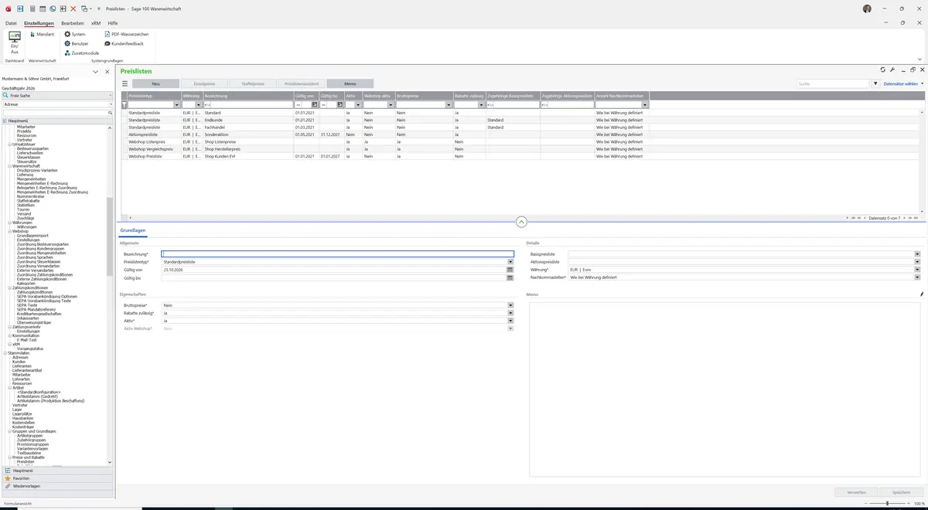The width and height of the screenshot is (928, 510).
Task: Switch to the xRM ribbon tab
Action: [x=96, y=23]
